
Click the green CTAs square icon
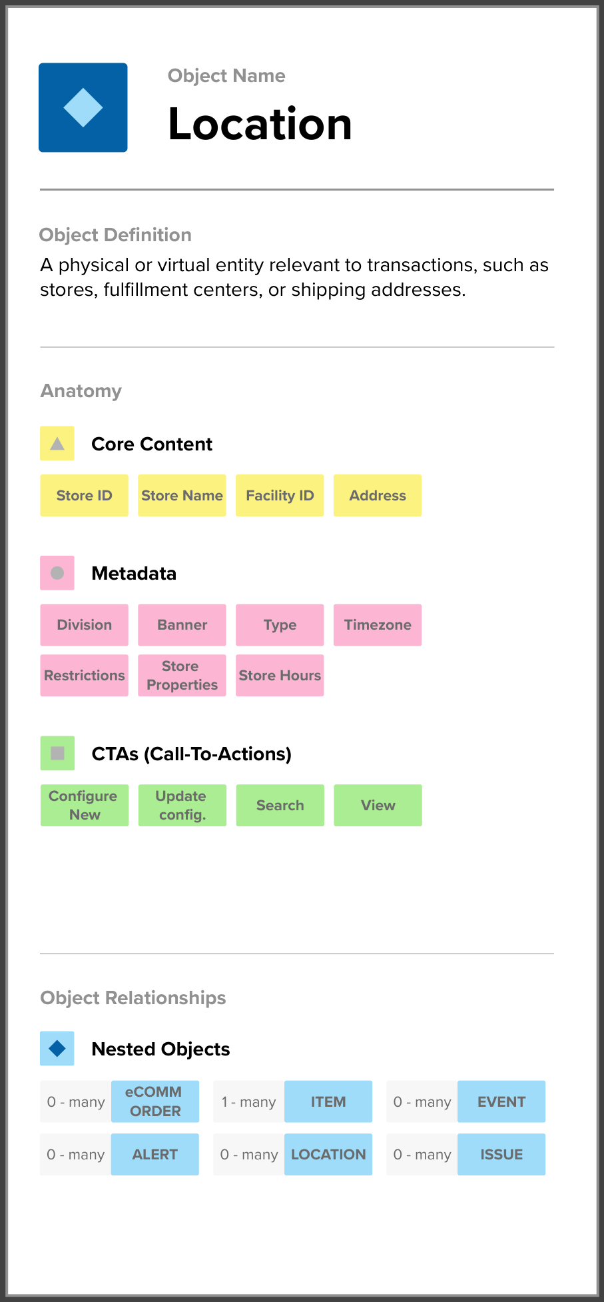[57, 754]
